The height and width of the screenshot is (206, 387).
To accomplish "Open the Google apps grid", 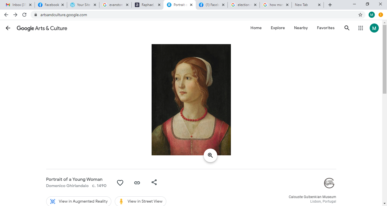I will 360,28.
